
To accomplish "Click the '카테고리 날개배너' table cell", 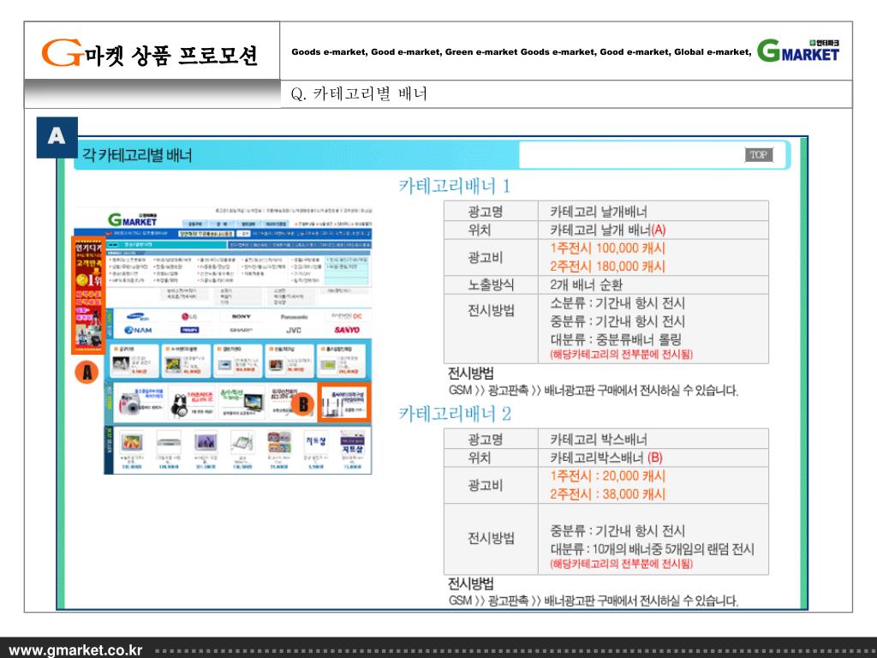I will click(x=653, y=211).
